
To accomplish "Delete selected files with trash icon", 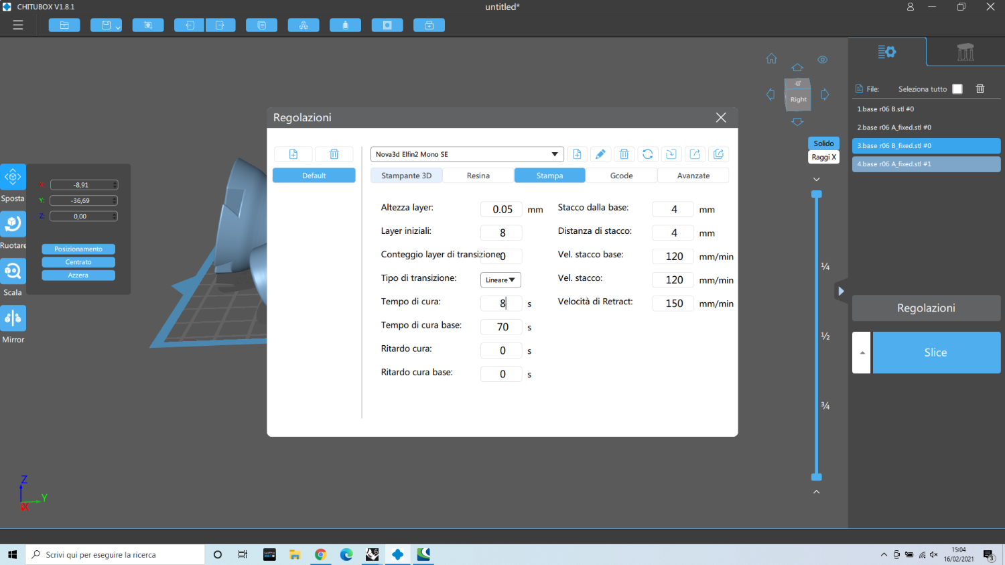I will pos(980,89).
